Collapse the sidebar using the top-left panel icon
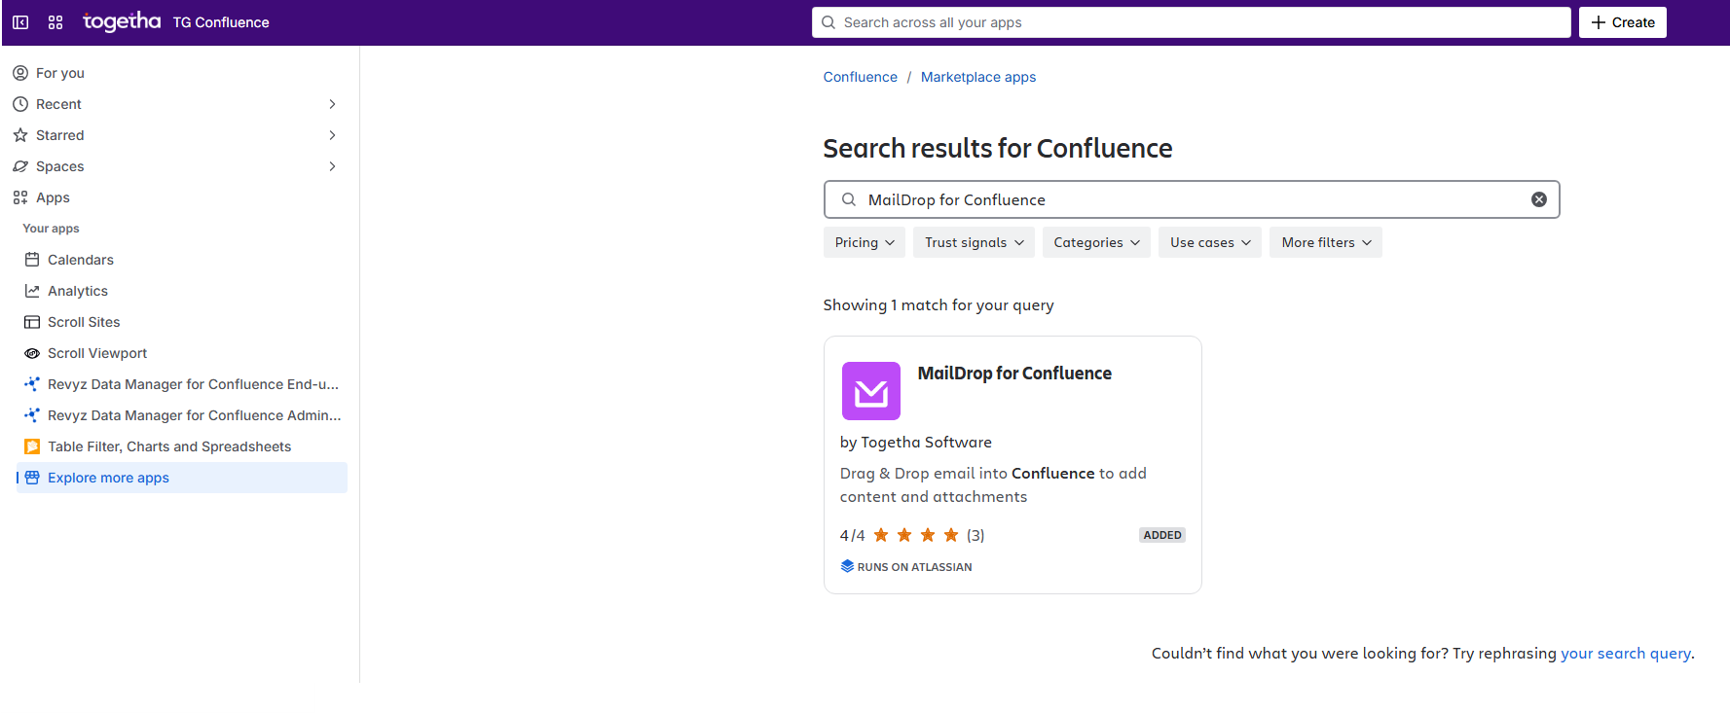The image size is (1730, 713). coord(20,22)
